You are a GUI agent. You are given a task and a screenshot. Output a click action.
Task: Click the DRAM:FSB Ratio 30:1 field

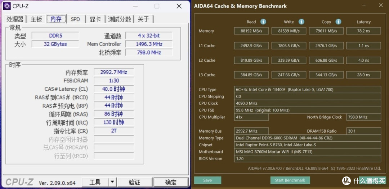[363, 131]
